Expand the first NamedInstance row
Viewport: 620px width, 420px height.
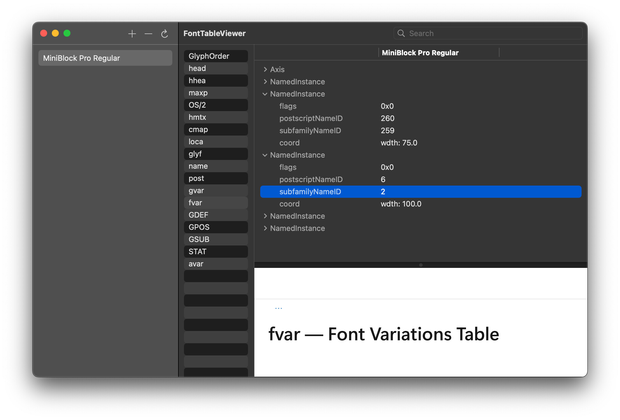pos(265,82)
